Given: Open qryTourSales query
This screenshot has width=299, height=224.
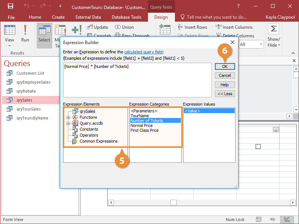Looking at the screenshot, I should [x=28, y=109].
